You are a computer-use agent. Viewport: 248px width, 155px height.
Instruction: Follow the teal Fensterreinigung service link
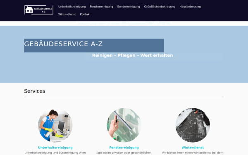(124, 148)
